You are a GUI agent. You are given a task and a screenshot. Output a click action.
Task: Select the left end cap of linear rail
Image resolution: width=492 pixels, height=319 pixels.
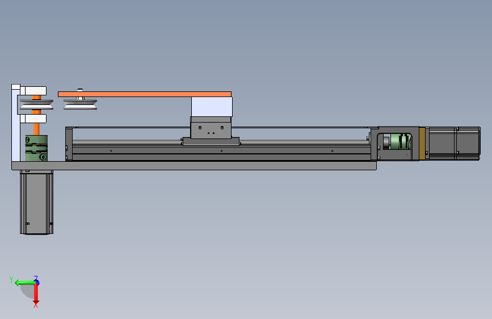point(69,144)
